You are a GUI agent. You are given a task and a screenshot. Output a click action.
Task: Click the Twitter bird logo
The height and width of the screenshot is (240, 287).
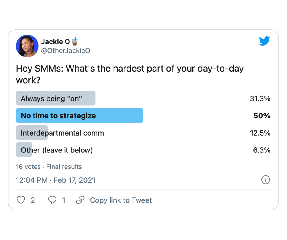(264, 41)
